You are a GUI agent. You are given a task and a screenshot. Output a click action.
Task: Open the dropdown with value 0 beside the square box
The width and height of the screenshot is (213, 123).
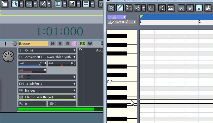[54, 77]
